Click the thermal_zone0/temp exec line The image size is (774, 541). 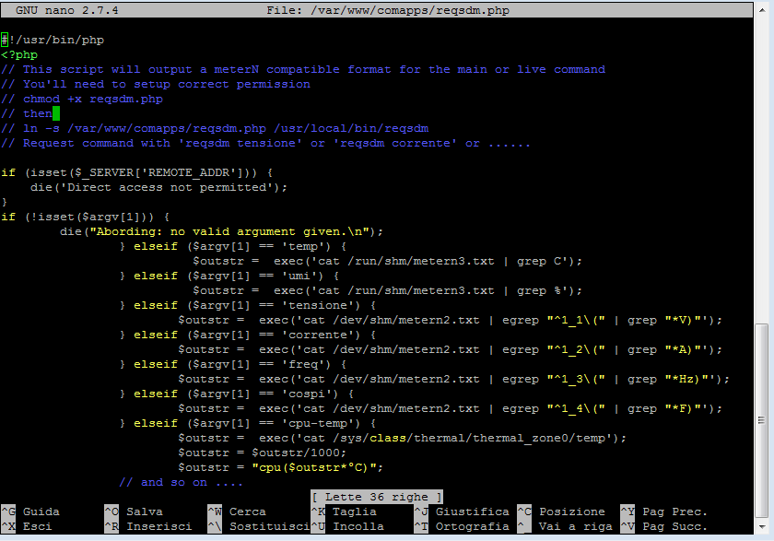coord(403,439)
